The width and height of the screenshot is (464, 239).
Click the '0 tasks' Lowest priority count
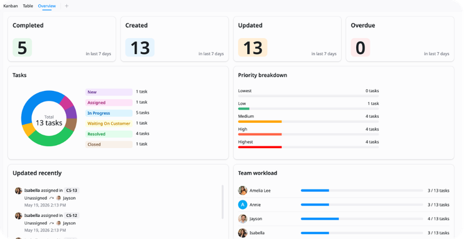coord(372,91)
